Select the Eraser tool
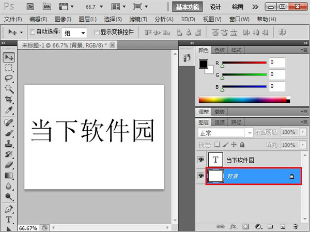 pyautogui.click(x=9, y=164)
